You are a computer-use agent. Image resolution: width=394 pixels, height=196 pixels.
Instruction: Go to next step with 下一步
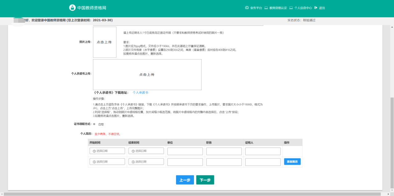coord(205,180)
